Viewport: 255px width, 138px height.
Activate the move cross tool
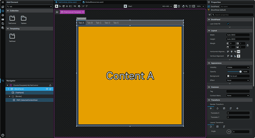point(67,6)
